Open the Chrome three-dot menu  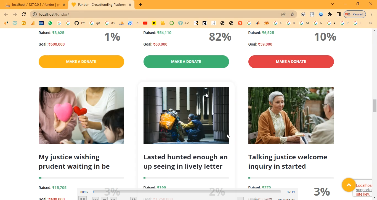pyautogui.click(x=371, y=14)
